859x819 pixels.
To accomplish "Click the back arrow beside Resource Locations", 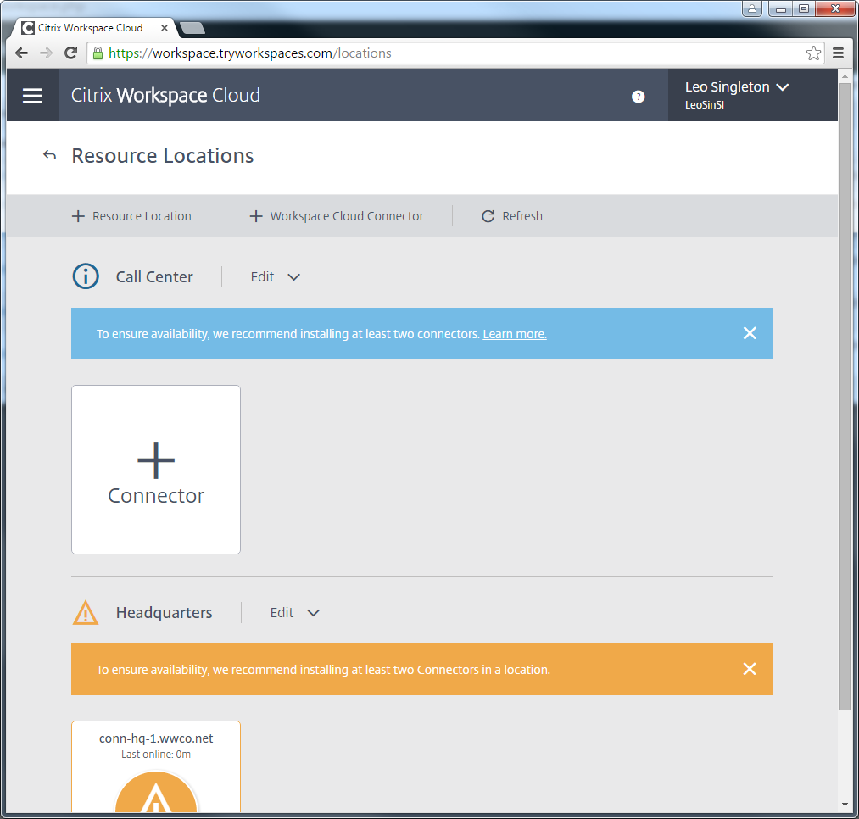I will 50,155.
